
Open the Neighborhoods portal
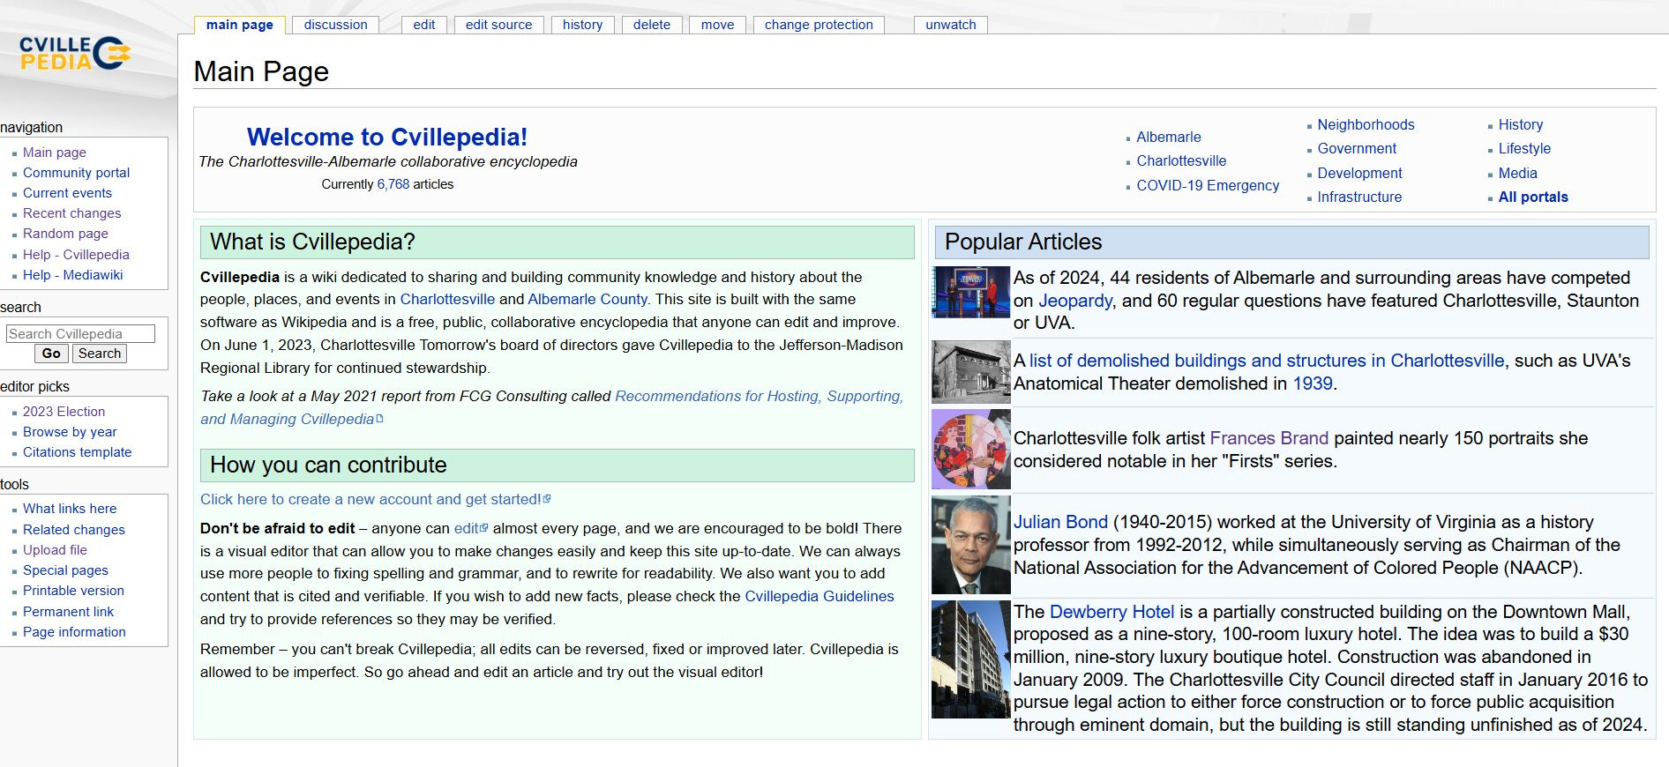[1366, 124]
